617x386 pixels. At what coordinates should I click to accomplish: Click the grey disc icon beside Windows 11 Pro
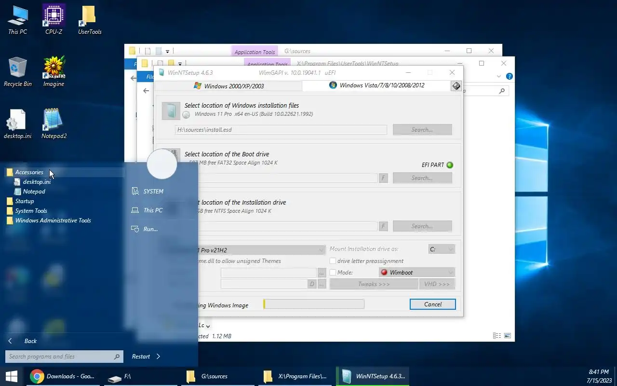tap(186, 114)
